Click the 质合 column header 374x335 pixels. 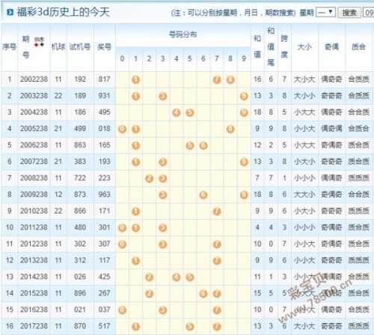tap(358, 46)
